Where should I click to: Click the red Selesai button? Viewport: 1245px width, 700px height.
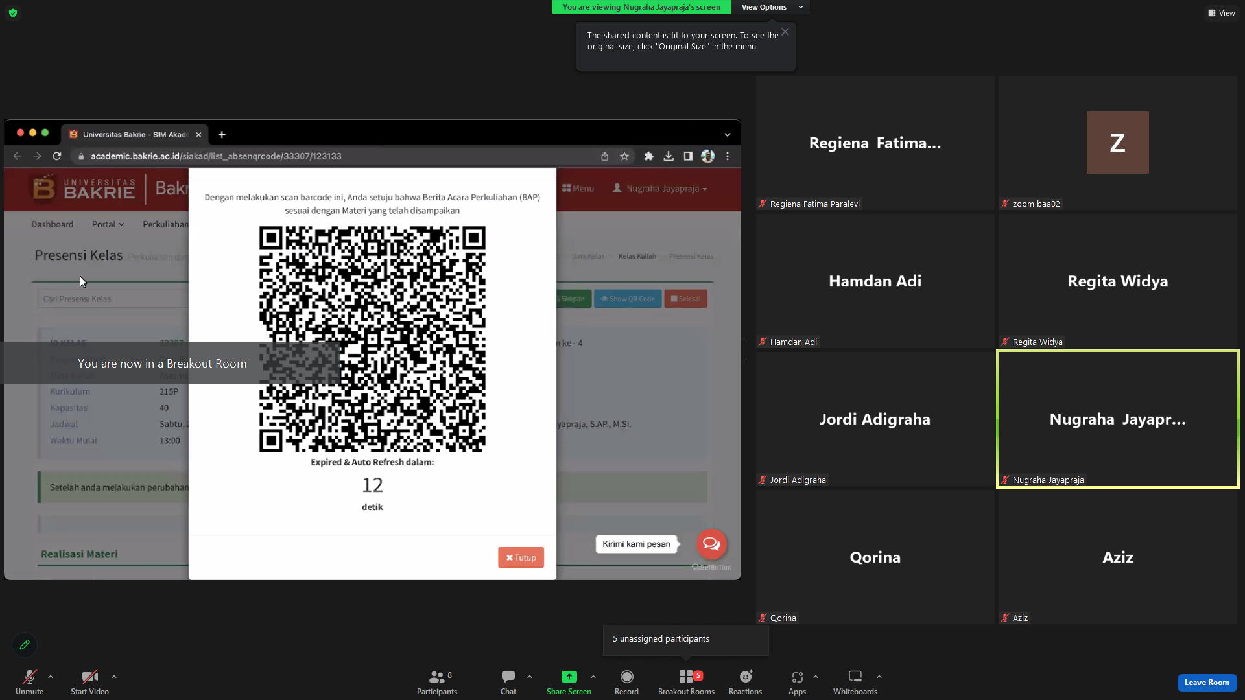(685, 299)
